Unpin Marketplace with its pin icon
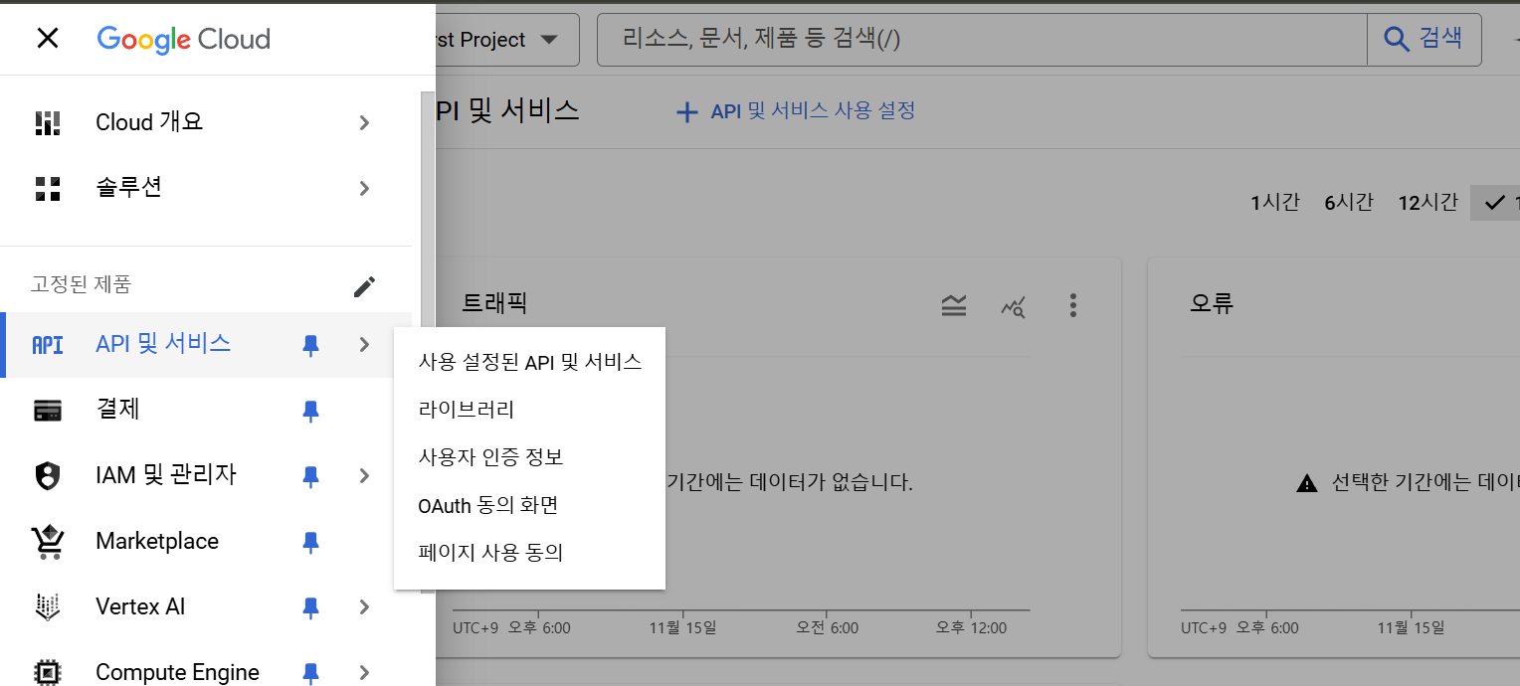1520x686 pixels. pos(311,542)
